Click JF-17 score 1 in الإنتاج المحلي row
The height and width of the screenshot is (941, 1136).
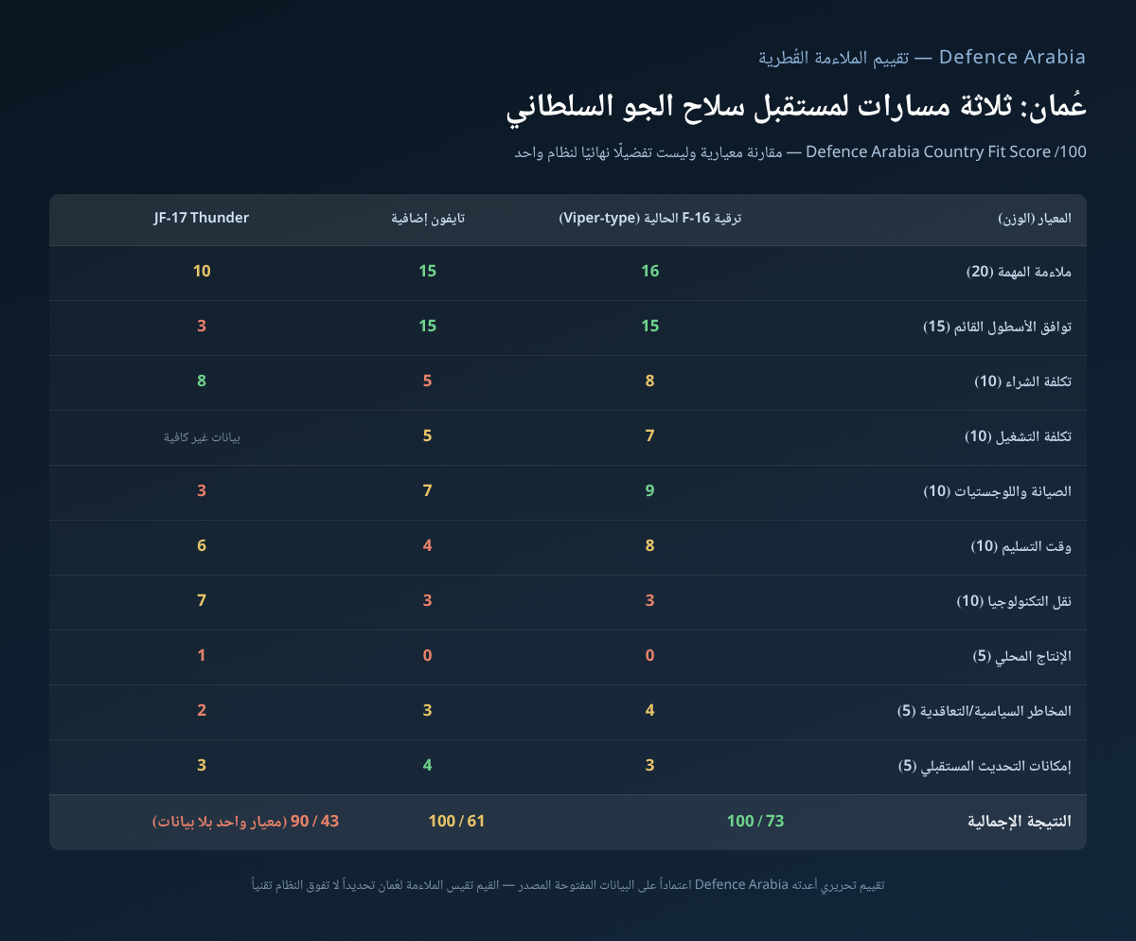click(202, 656)
